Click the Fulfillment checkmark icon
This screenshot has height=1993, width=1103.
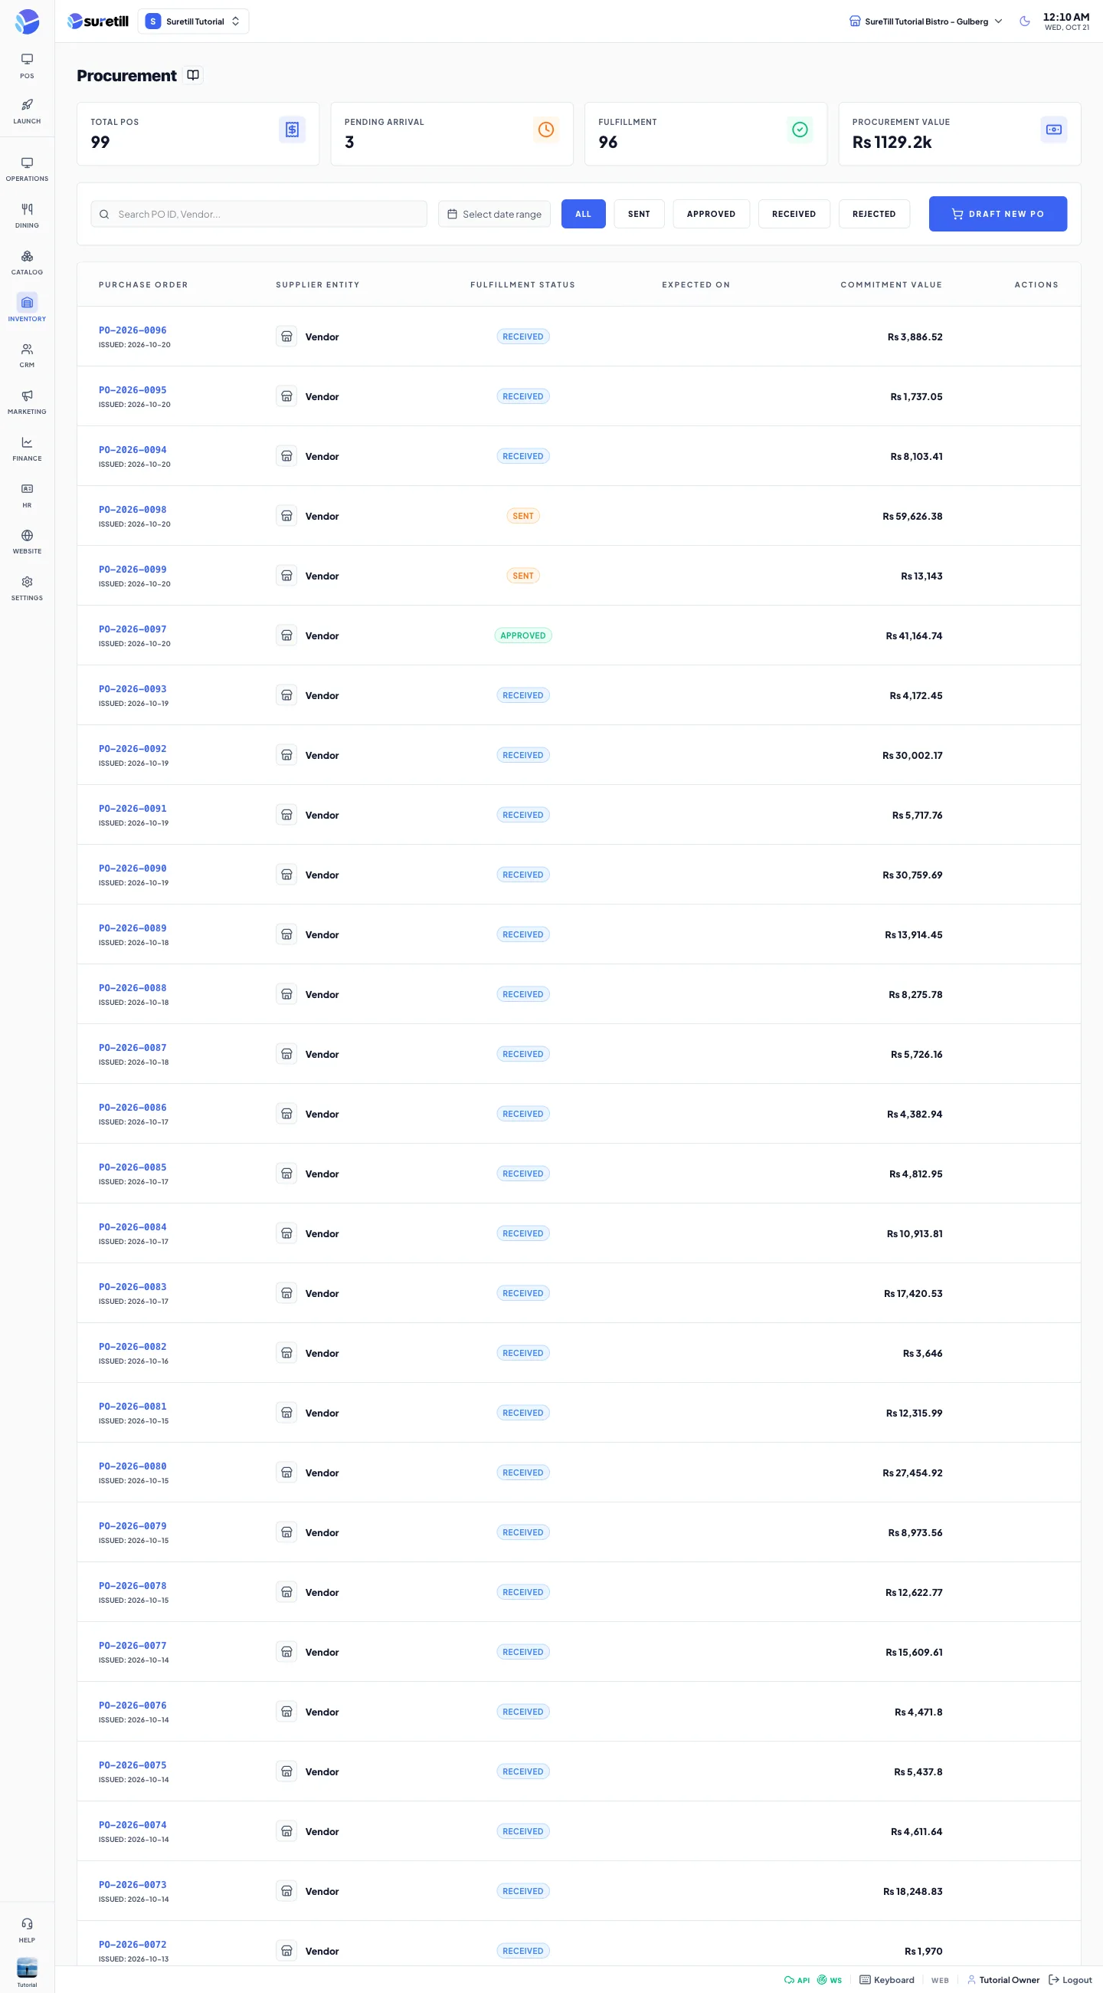click(x=799, y=130)
